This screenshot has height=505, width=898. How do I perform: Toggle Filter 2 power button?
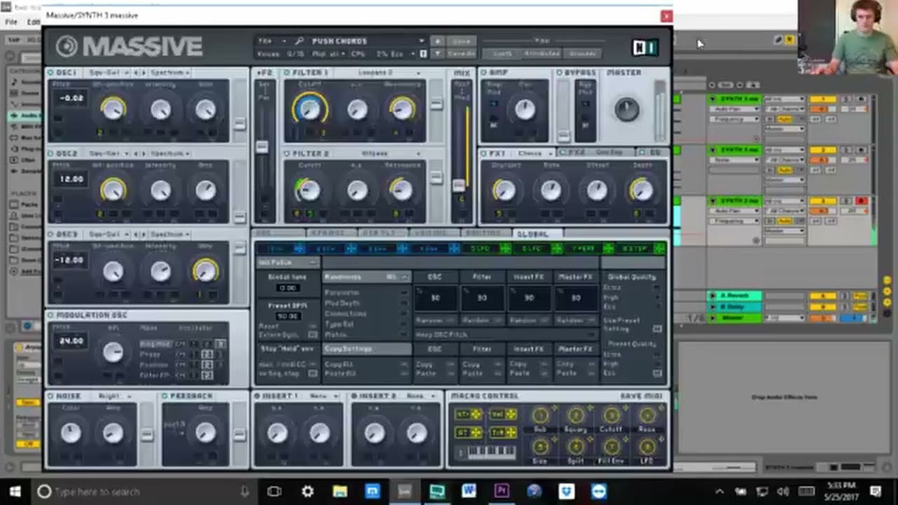pos(287,154)
